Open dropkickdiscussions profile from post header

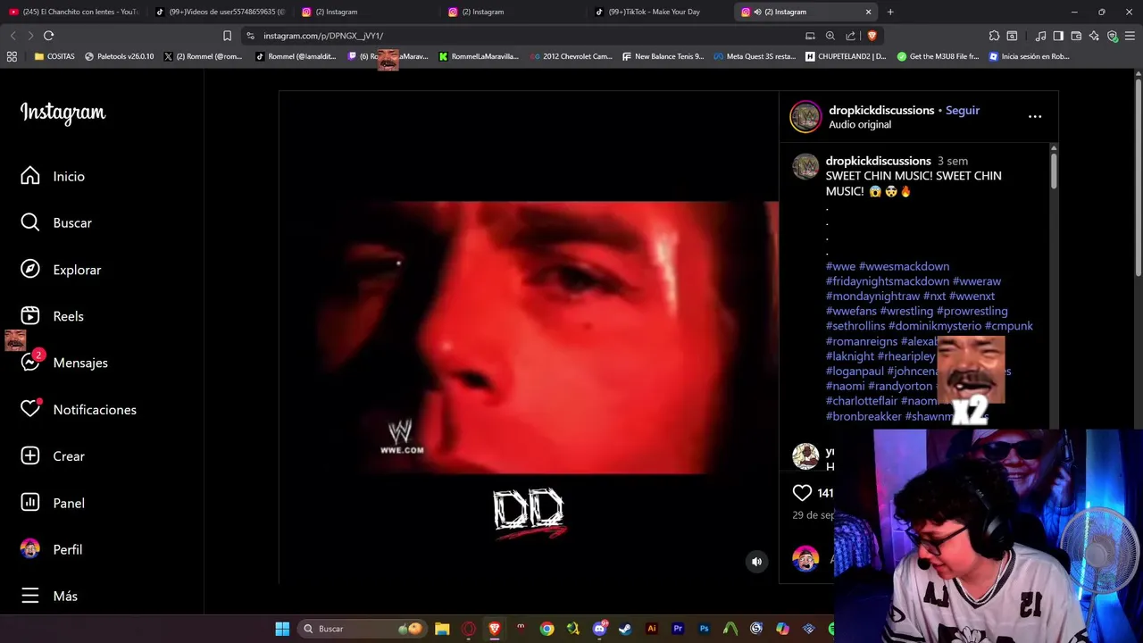pos(881,110)
